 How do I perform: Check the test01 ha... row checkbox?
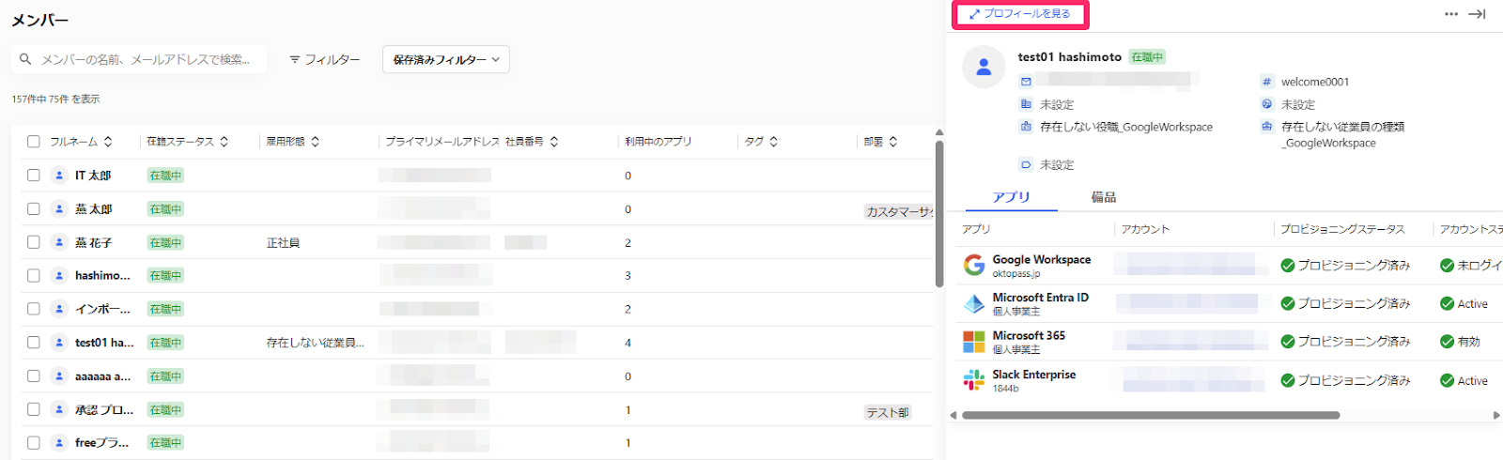click(x=34, y=343)
